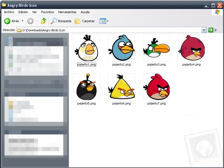This screenshot has height=168, width=224.
Task: Go back with the Atrás button
Action: (11, 21)
